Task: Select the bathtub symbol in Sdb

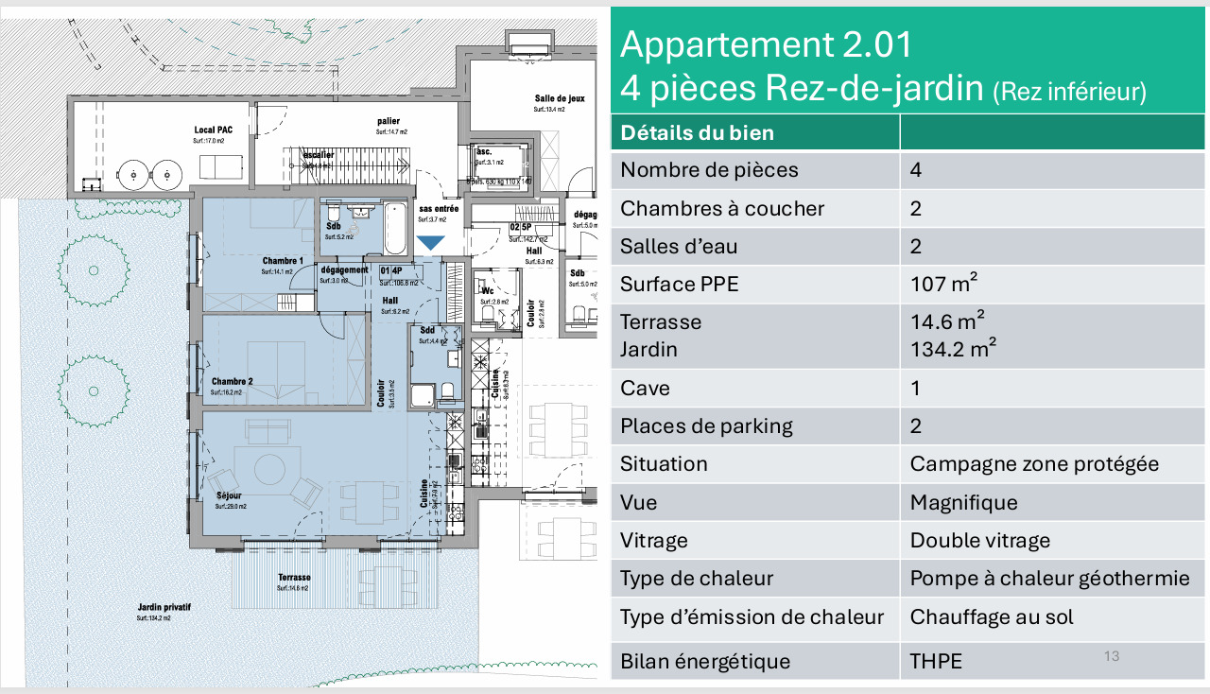Action: [395, 229]
